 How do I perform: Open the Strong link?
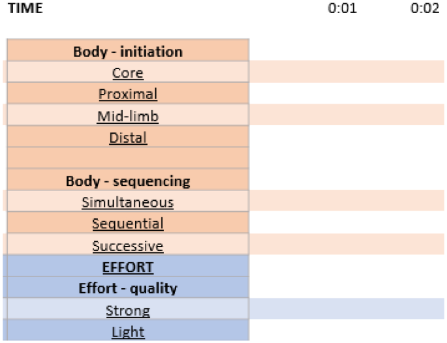click(128, 310)
